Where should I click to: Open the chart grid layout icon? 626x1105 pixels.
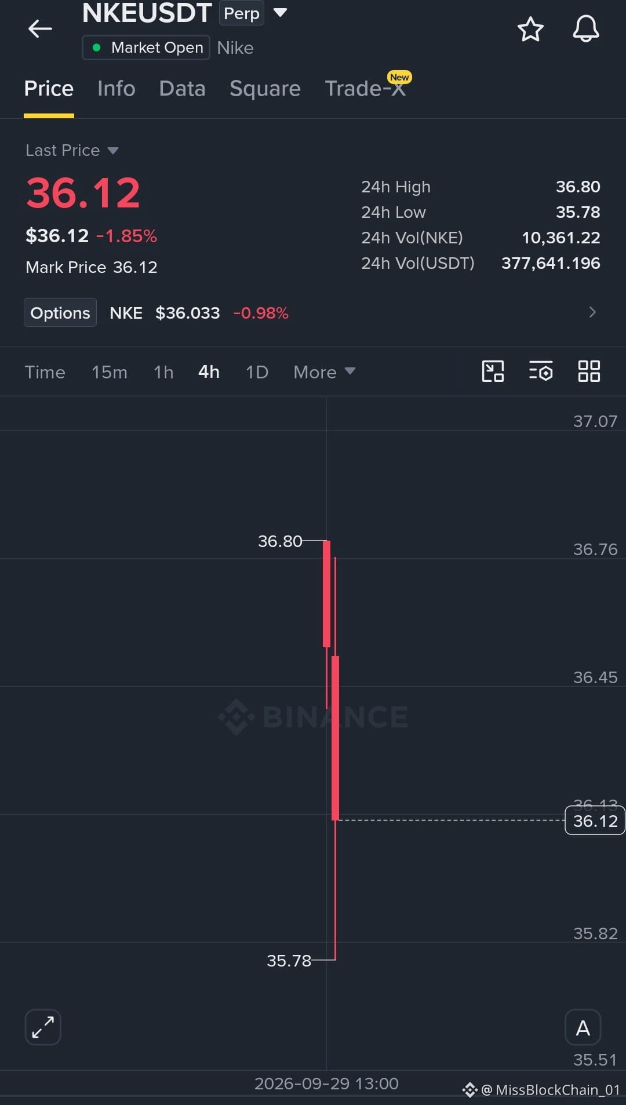tap(589, 371)
